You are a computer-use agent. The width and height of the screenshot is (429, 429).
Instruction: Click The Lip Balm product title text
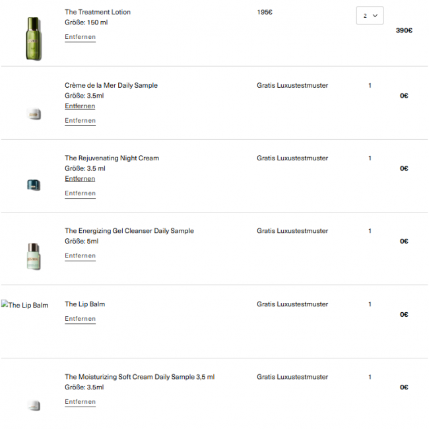84,304
